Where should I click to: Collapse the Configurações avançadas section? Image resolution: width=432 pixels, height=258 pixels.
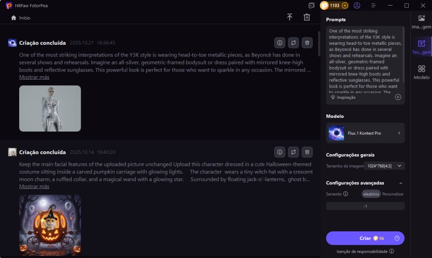point(401,183)
